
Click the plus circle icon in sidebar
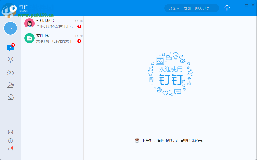10,141
